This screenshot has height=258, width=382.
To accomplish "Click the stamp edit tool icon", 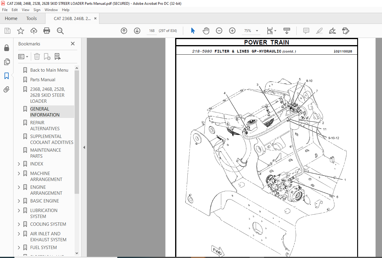I will coord(346,31).
